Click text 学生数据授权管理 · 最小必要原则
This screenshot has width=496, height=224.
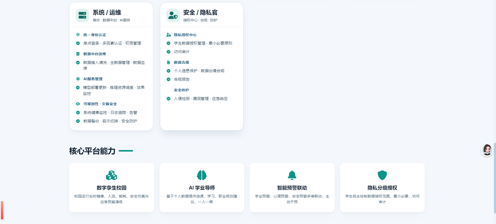pos(203,43)
